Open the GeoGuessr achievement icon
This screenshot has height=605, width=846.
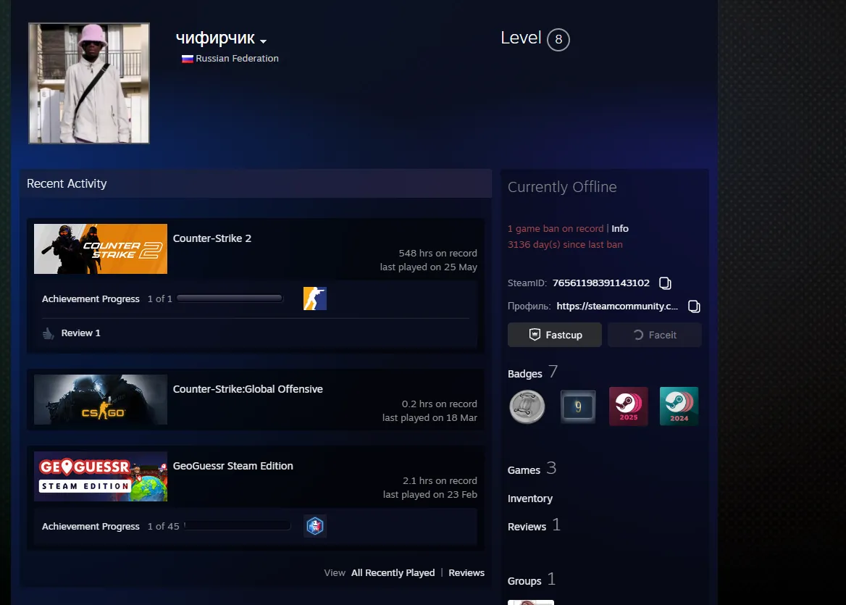click(315, 526)
